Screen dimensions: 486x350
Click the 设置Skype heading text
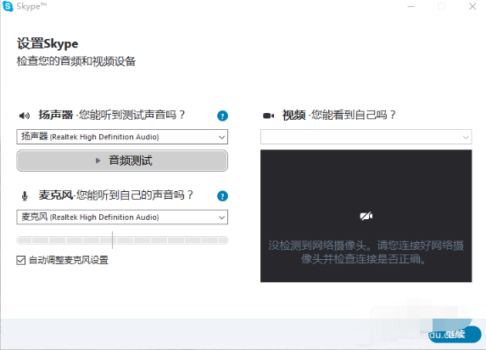[47, 44]
